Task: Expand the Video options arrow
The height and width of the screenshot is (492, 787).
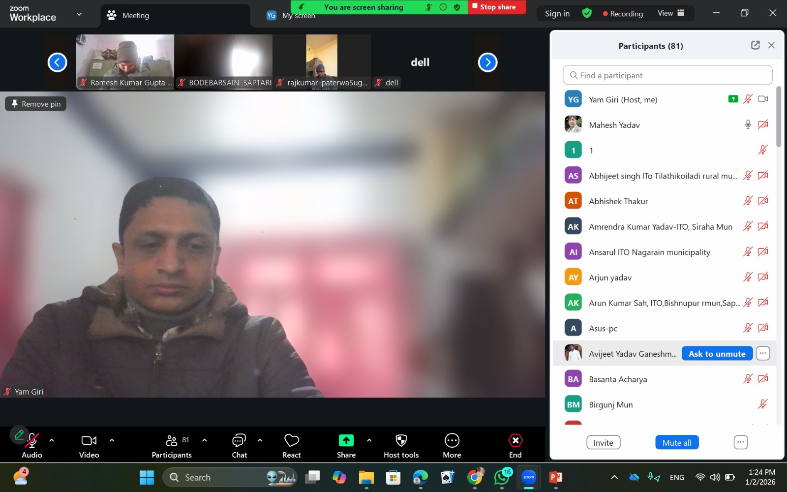Action: coord(112,440)
